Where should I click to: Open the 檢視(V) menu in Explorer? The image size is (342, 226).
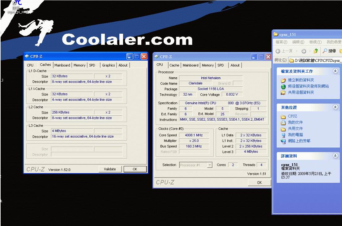[x=315, y=42]
